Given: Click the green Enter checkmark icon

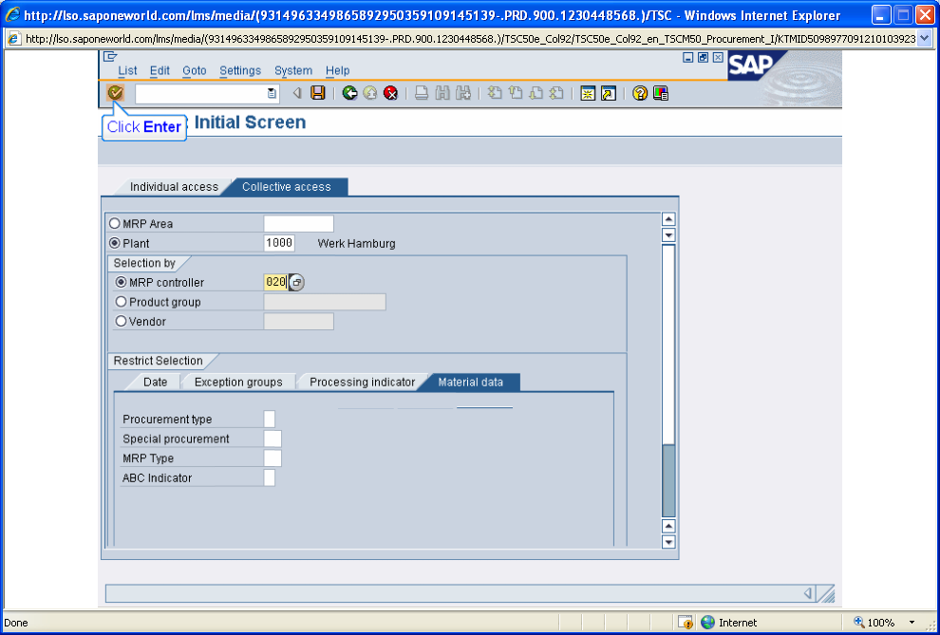Looking at the screenshot, I should [x=115, y=93].
